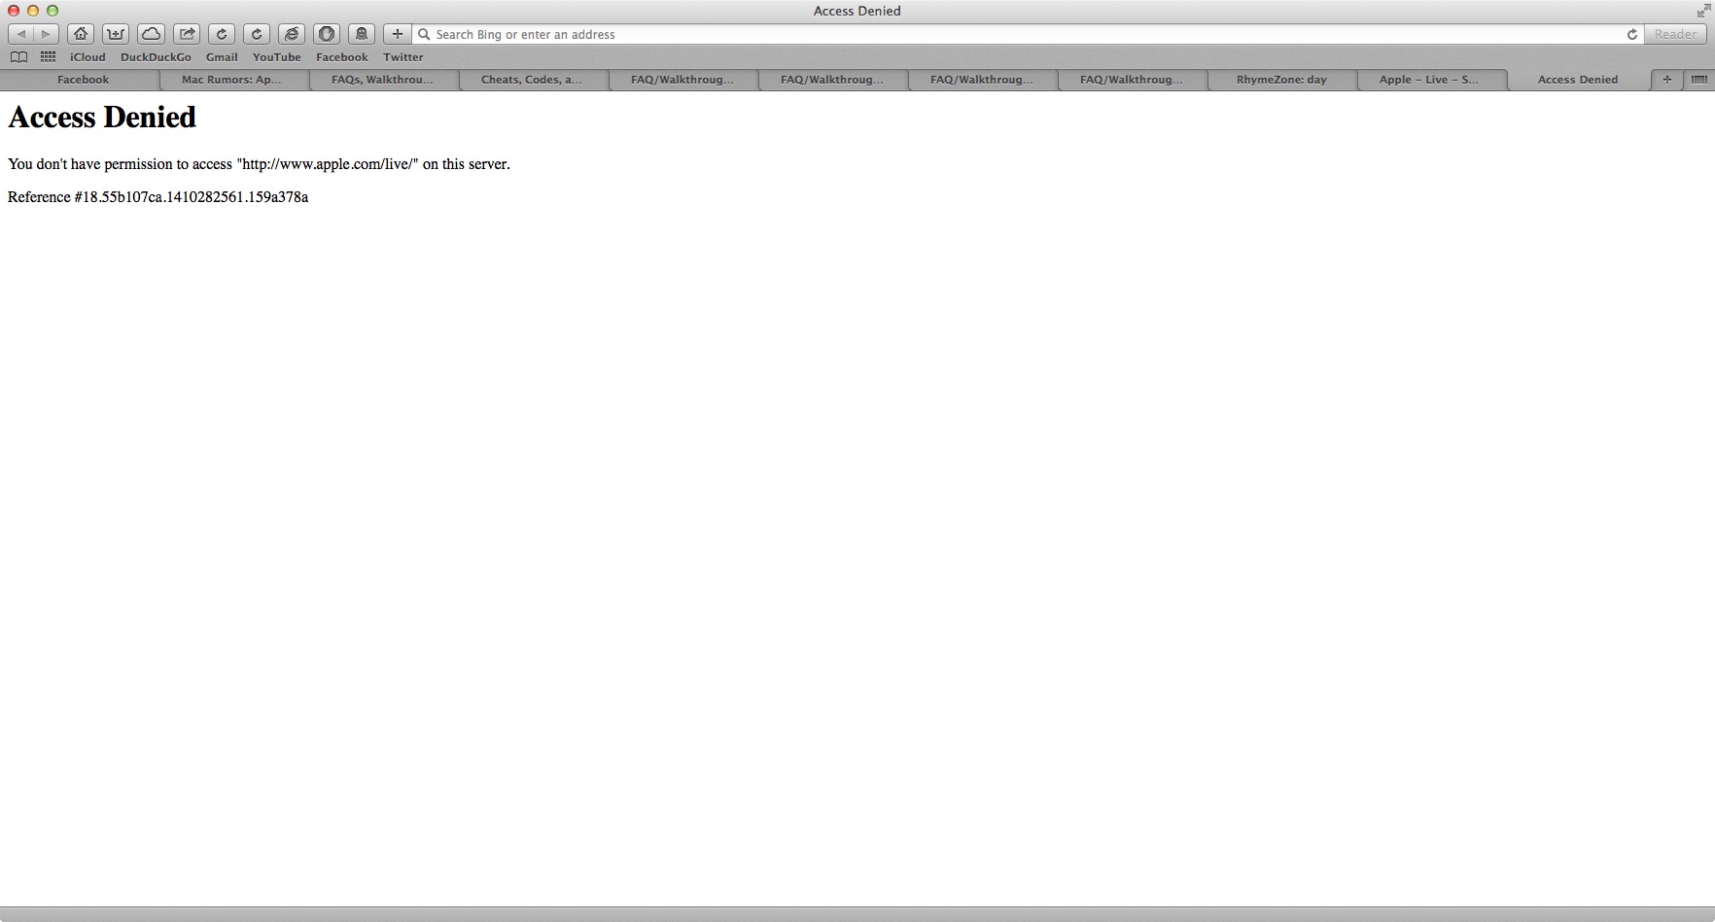Screen dimensions: 1715x922
Task: Click the reload arrow inside the address field
Action: click(x=1632, y=34)
